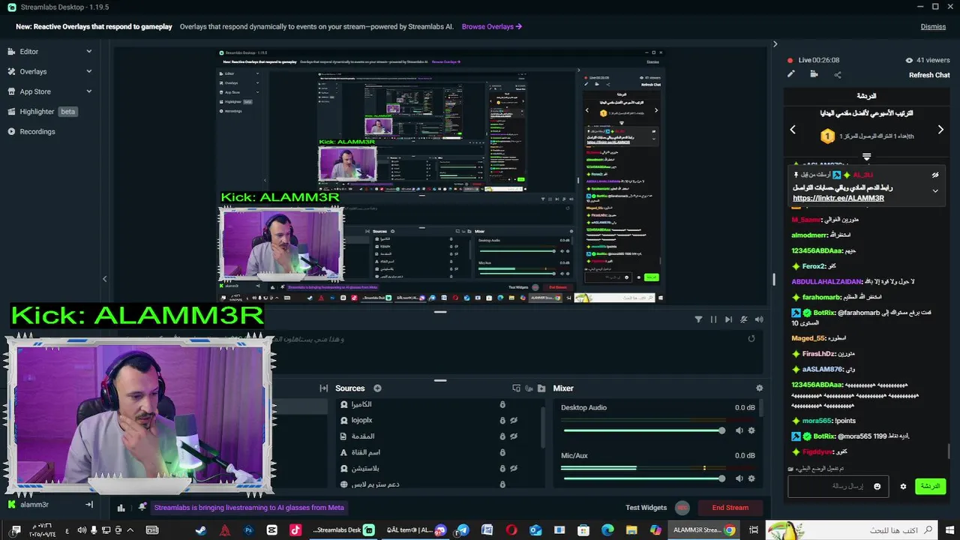Add a new source with plus icon
The height and width of the screenshot is (540, 960).
click(x=377, y=388)
